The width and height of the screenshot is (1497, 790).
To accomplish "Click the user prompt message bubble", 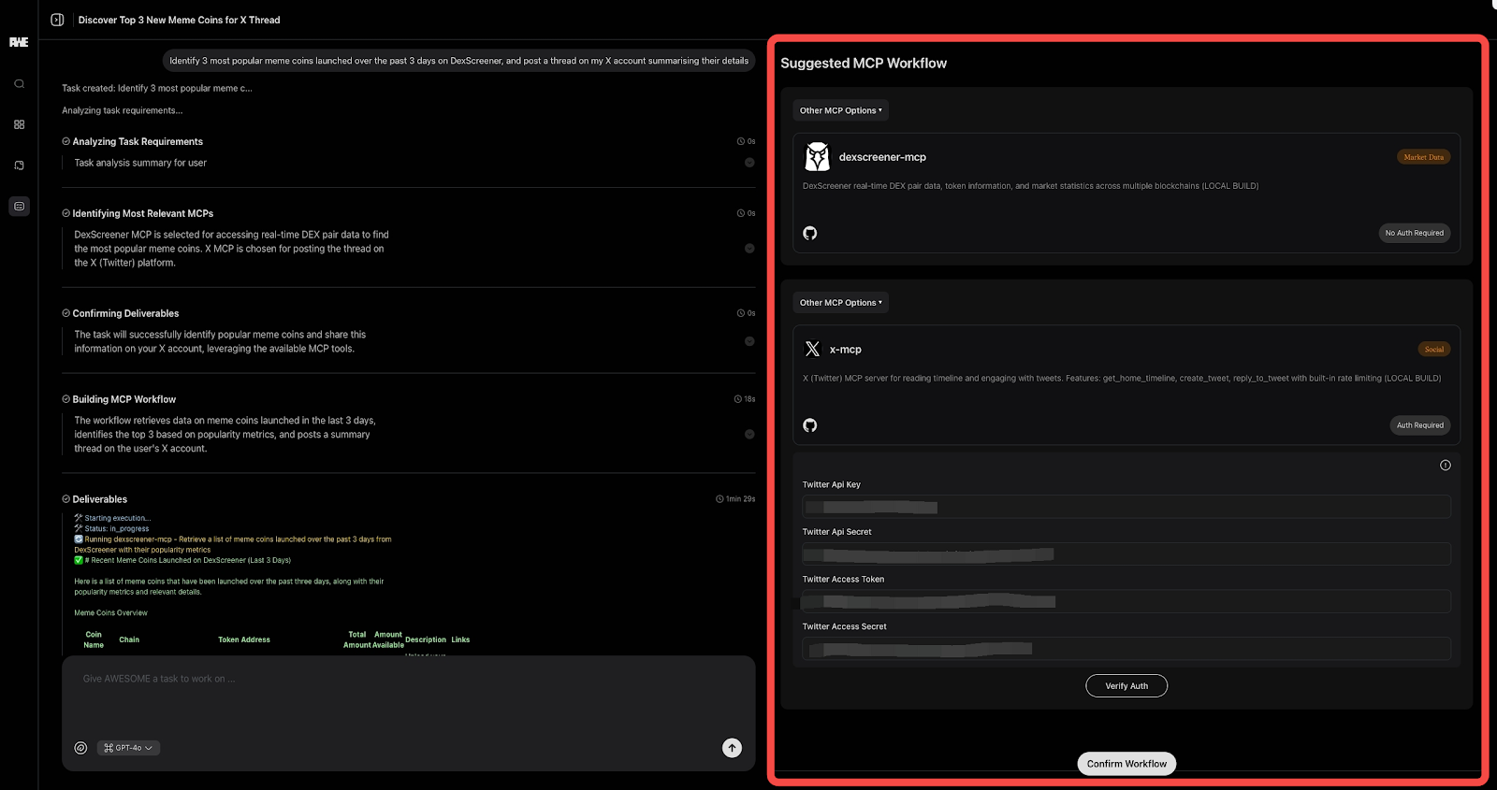I will (x=458, y=61).
